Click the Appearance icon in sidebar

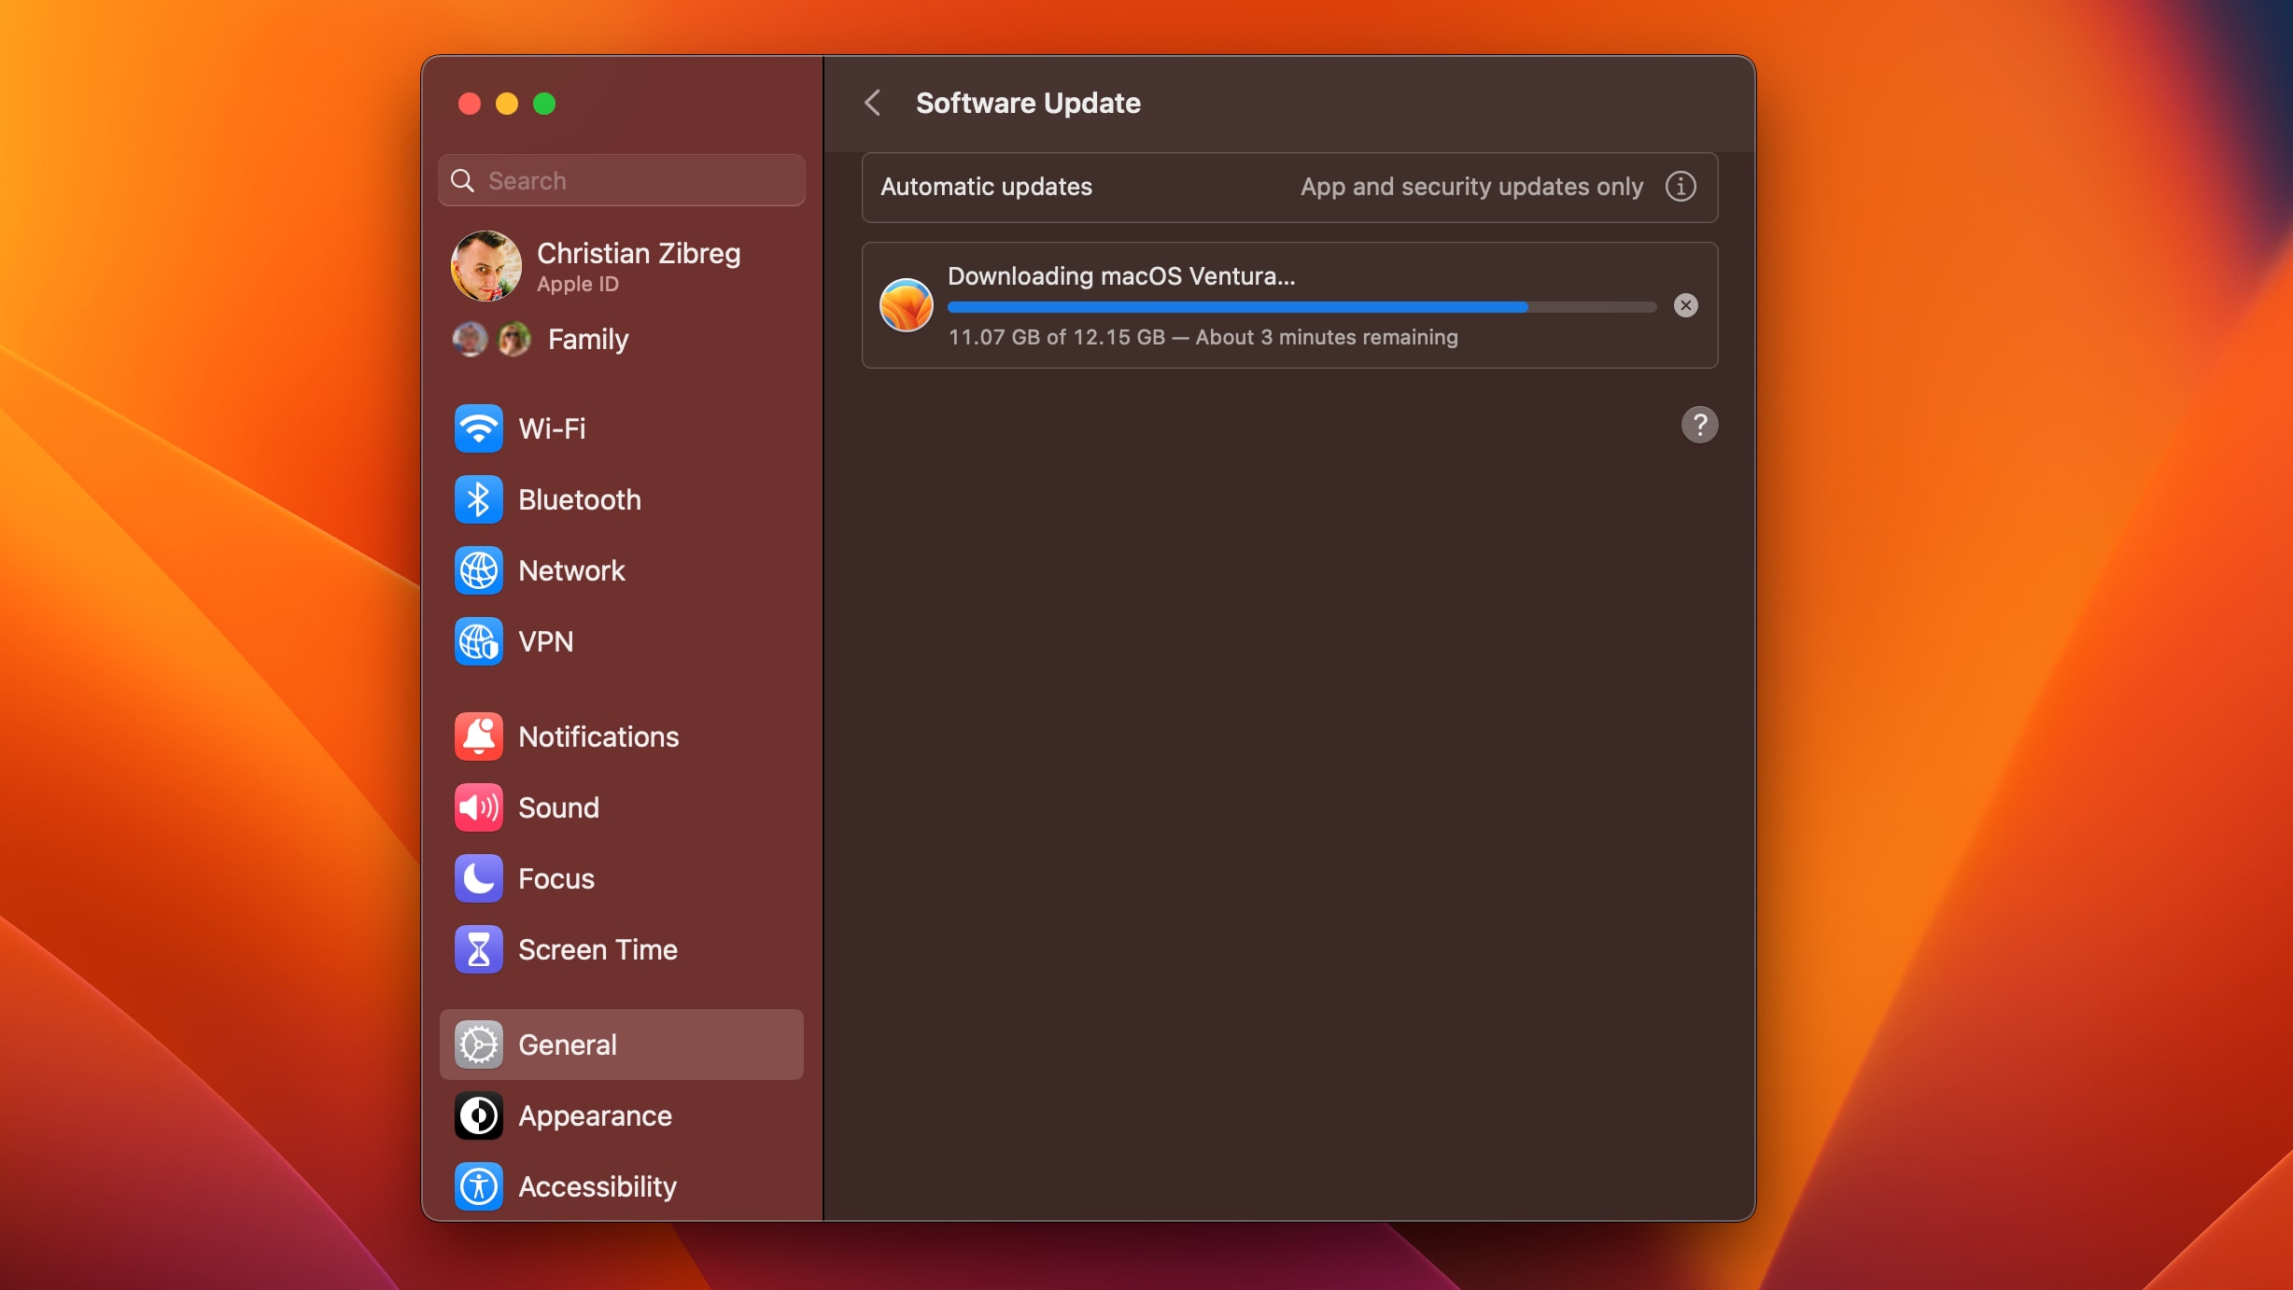tap(478, 1115)
